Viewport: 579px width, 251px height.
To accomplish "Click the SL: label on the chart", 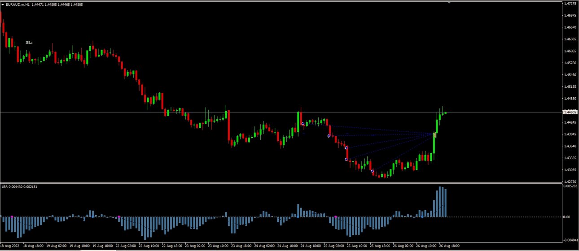I will pyautogui.click(x=29, y=43).
